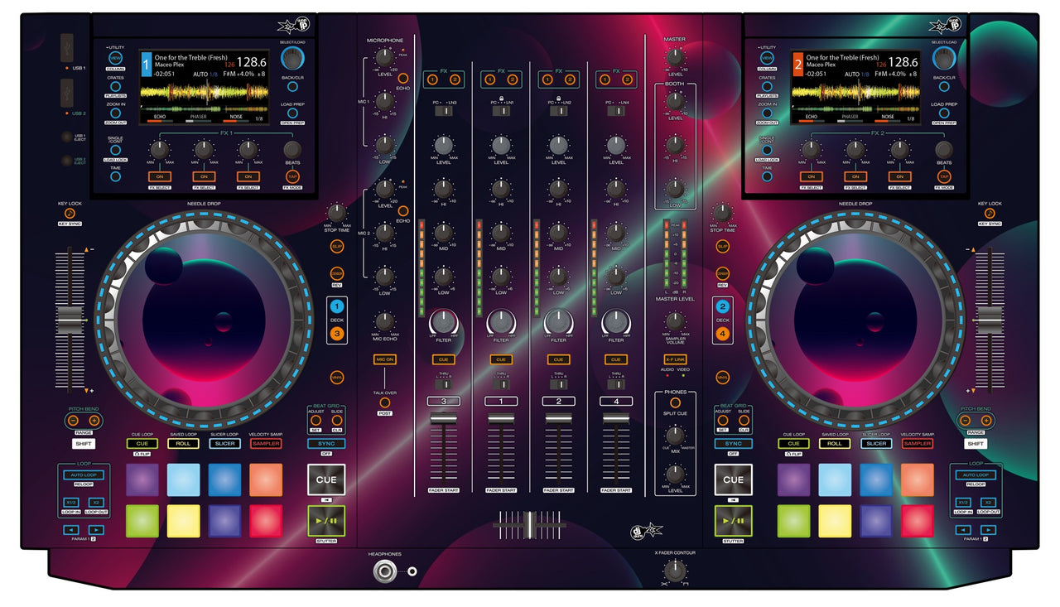
Task: Select the left deck ROLL pad mode
Action: [183, 443]
